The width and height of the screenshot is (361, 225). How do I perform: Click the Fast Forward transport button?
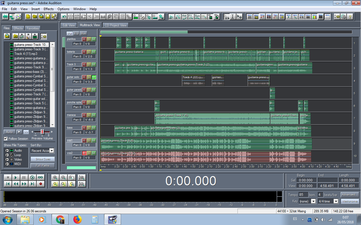click(24, 184)
